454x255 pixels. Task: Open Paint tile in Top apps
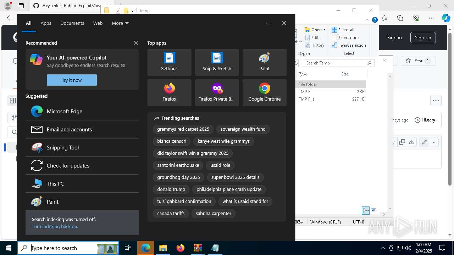(x=264, y=62)
